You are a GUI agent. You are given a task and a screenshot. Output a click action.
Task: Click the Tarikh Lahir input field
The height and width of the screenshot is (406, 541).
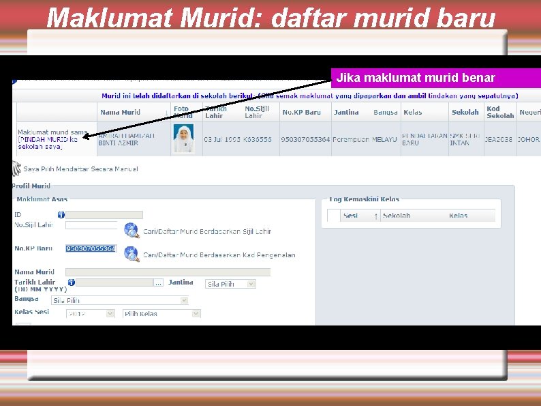click(x=114, y=282)
